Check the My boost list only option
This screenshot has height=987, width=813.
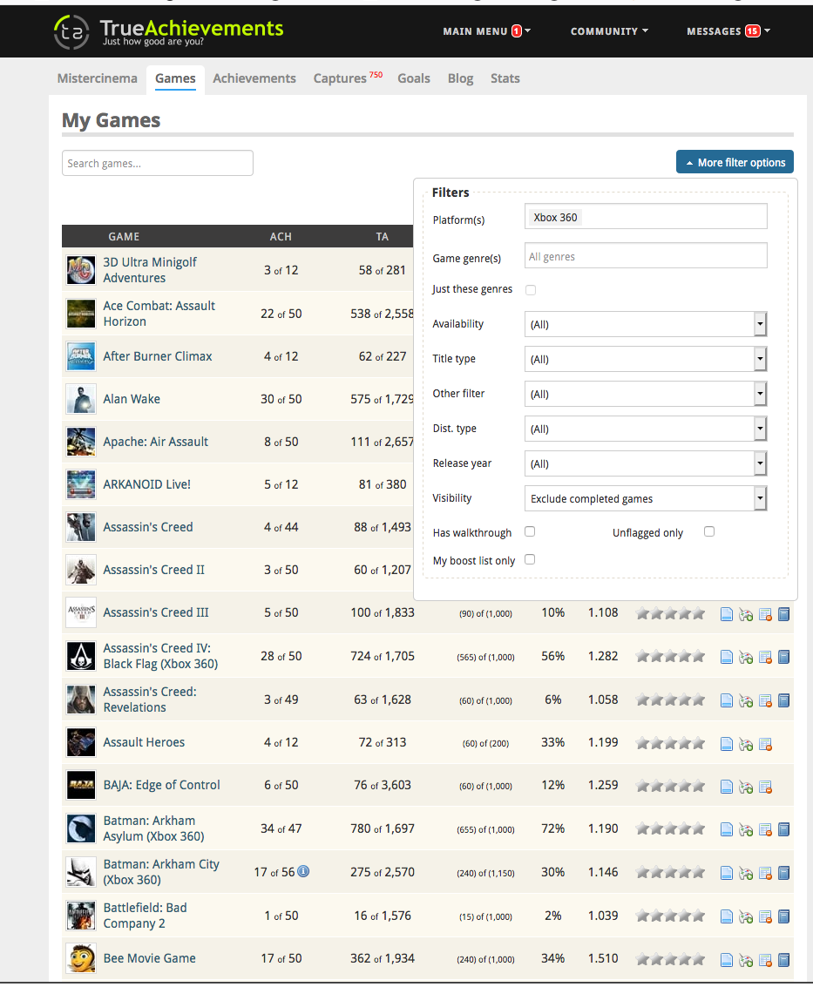pyautogui.click(x=531, y=559)
